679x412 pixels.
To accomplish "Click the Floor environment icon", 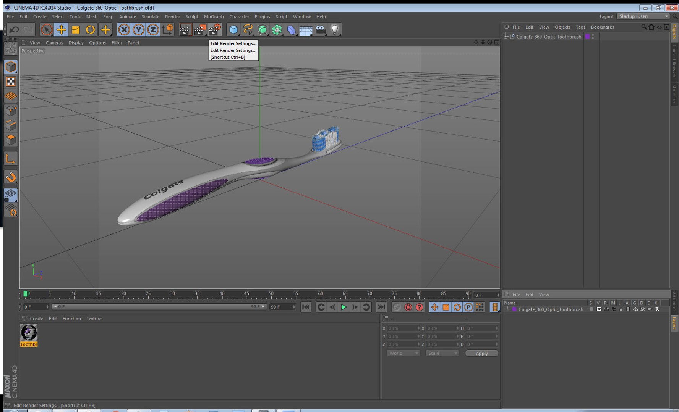I will click(x=306, y=29).
